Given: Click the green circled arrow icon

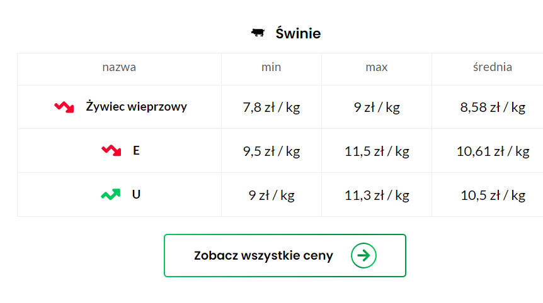Looking at the screenshot, I should (363, 256).
